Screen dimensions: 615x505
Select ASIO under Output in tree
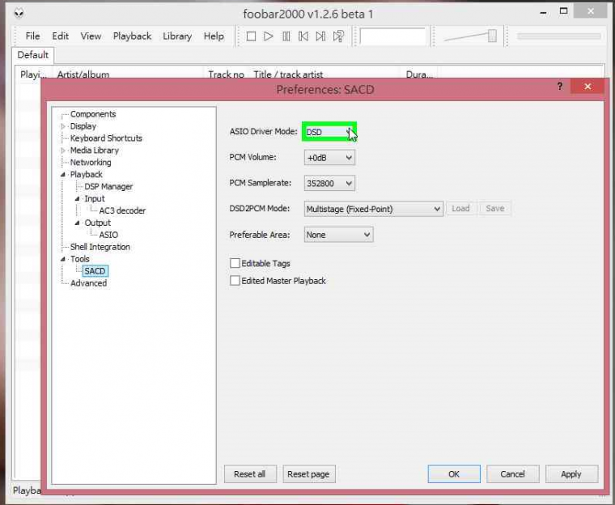tap(108, 235)
